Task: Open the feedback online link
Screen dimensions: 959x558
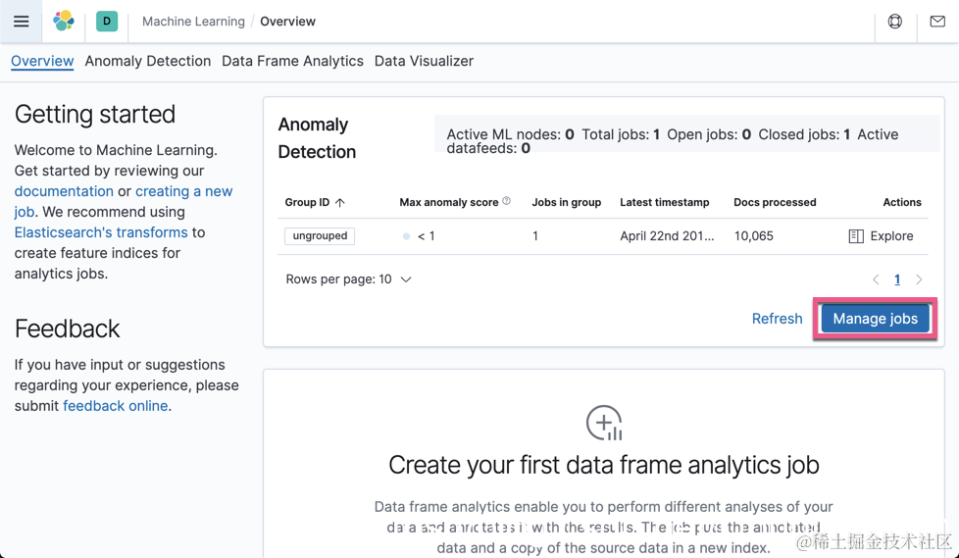Action: (115, 406)
